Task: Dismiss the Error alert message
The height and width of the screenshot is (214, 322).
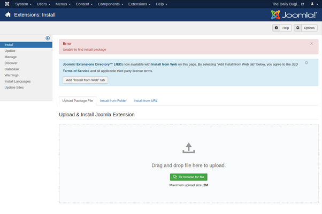Action: [x=311, y=44]
